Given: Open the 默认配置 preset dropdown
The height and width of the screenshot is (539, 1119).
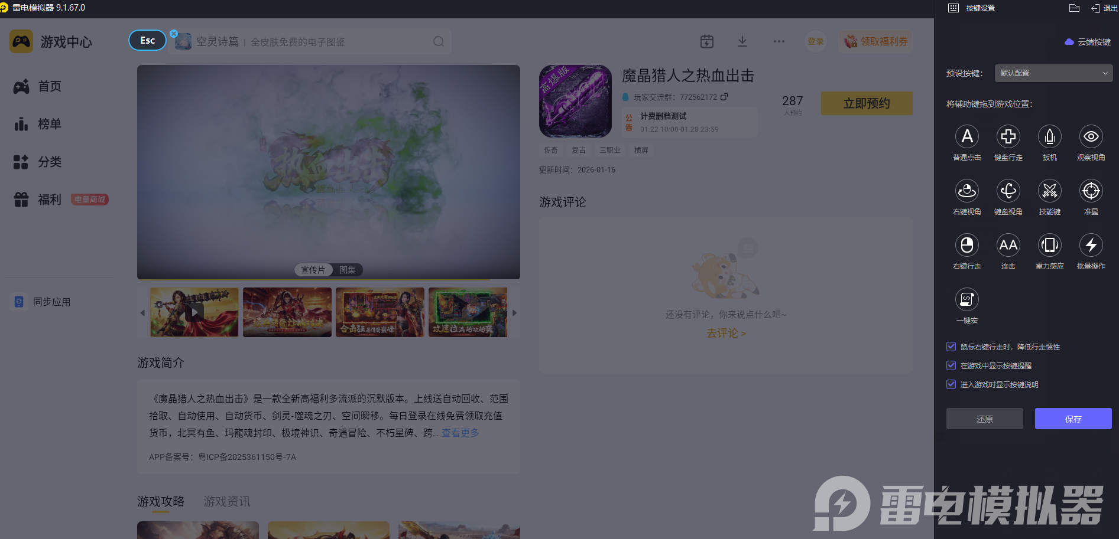Looking at the screenshot, I should [1053, 73].
